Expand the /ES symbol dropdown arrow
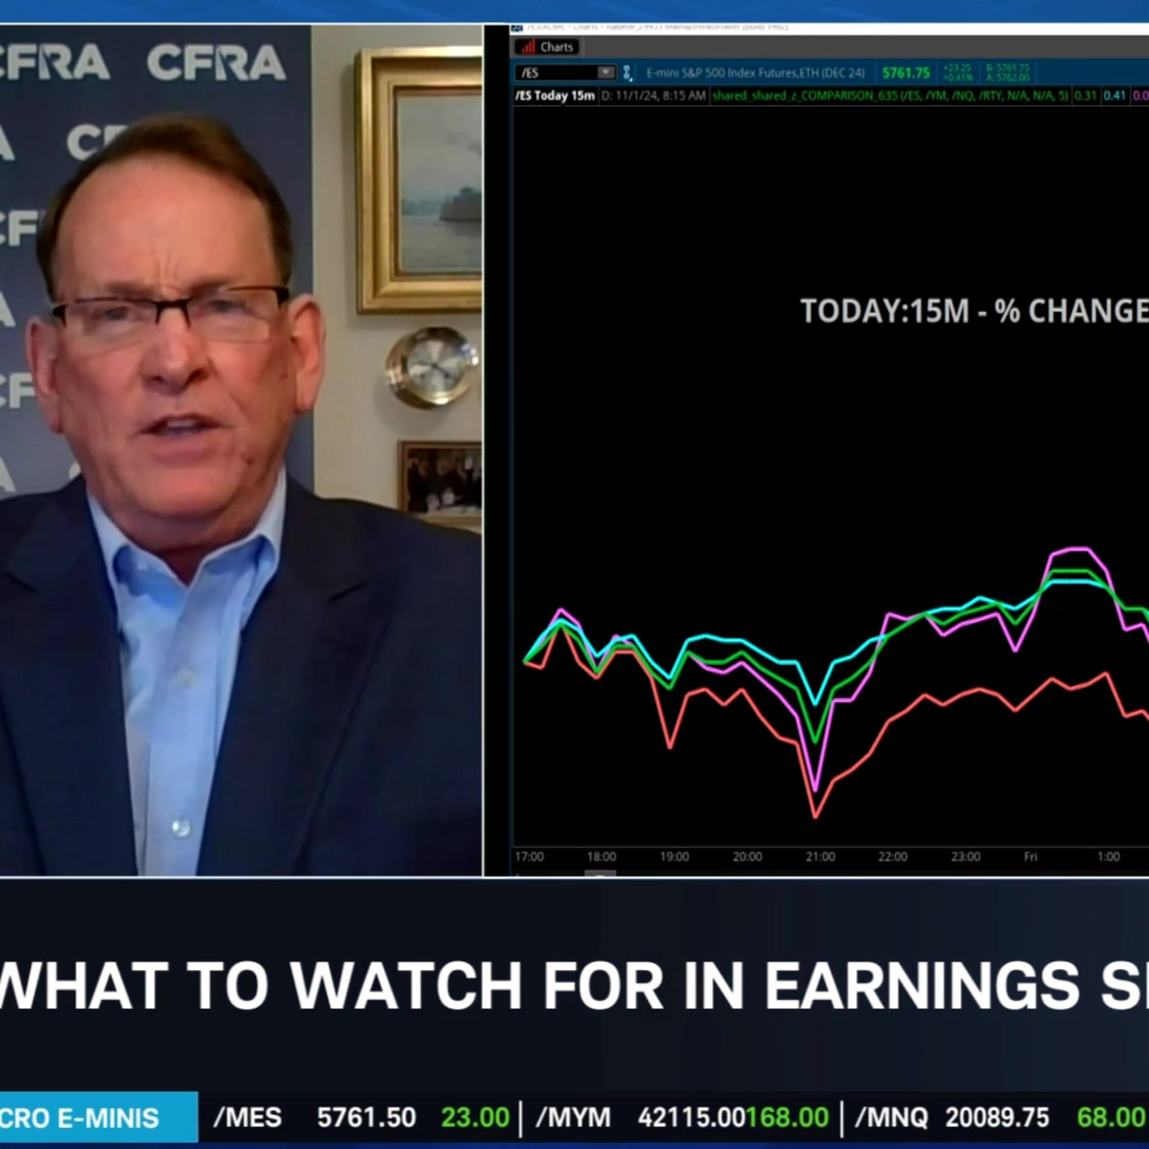 [x=606, y=72]
